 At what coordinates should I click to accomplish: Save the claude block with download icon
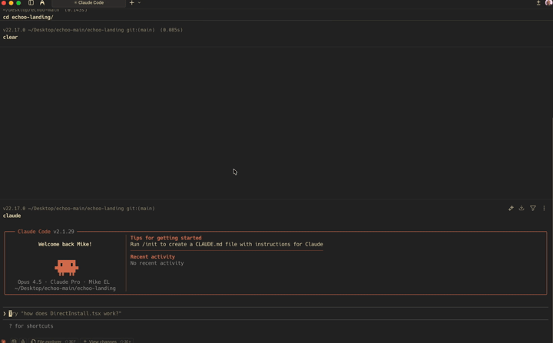522,209
